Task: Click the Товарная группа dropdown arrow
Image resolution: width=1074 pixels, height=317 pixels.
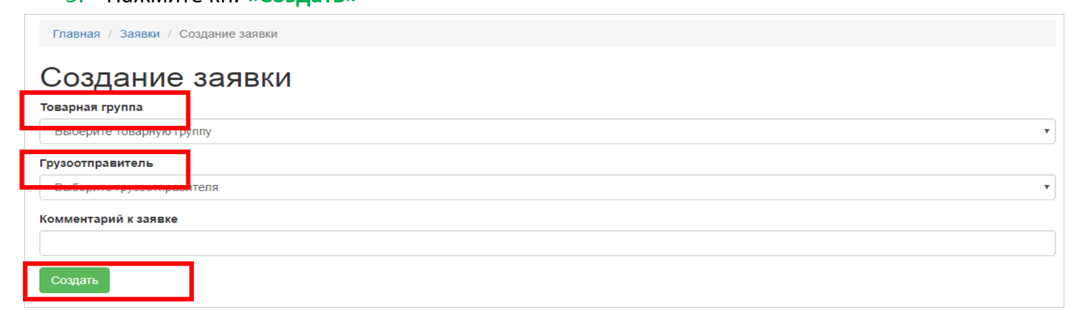Action: (1046, 131)
